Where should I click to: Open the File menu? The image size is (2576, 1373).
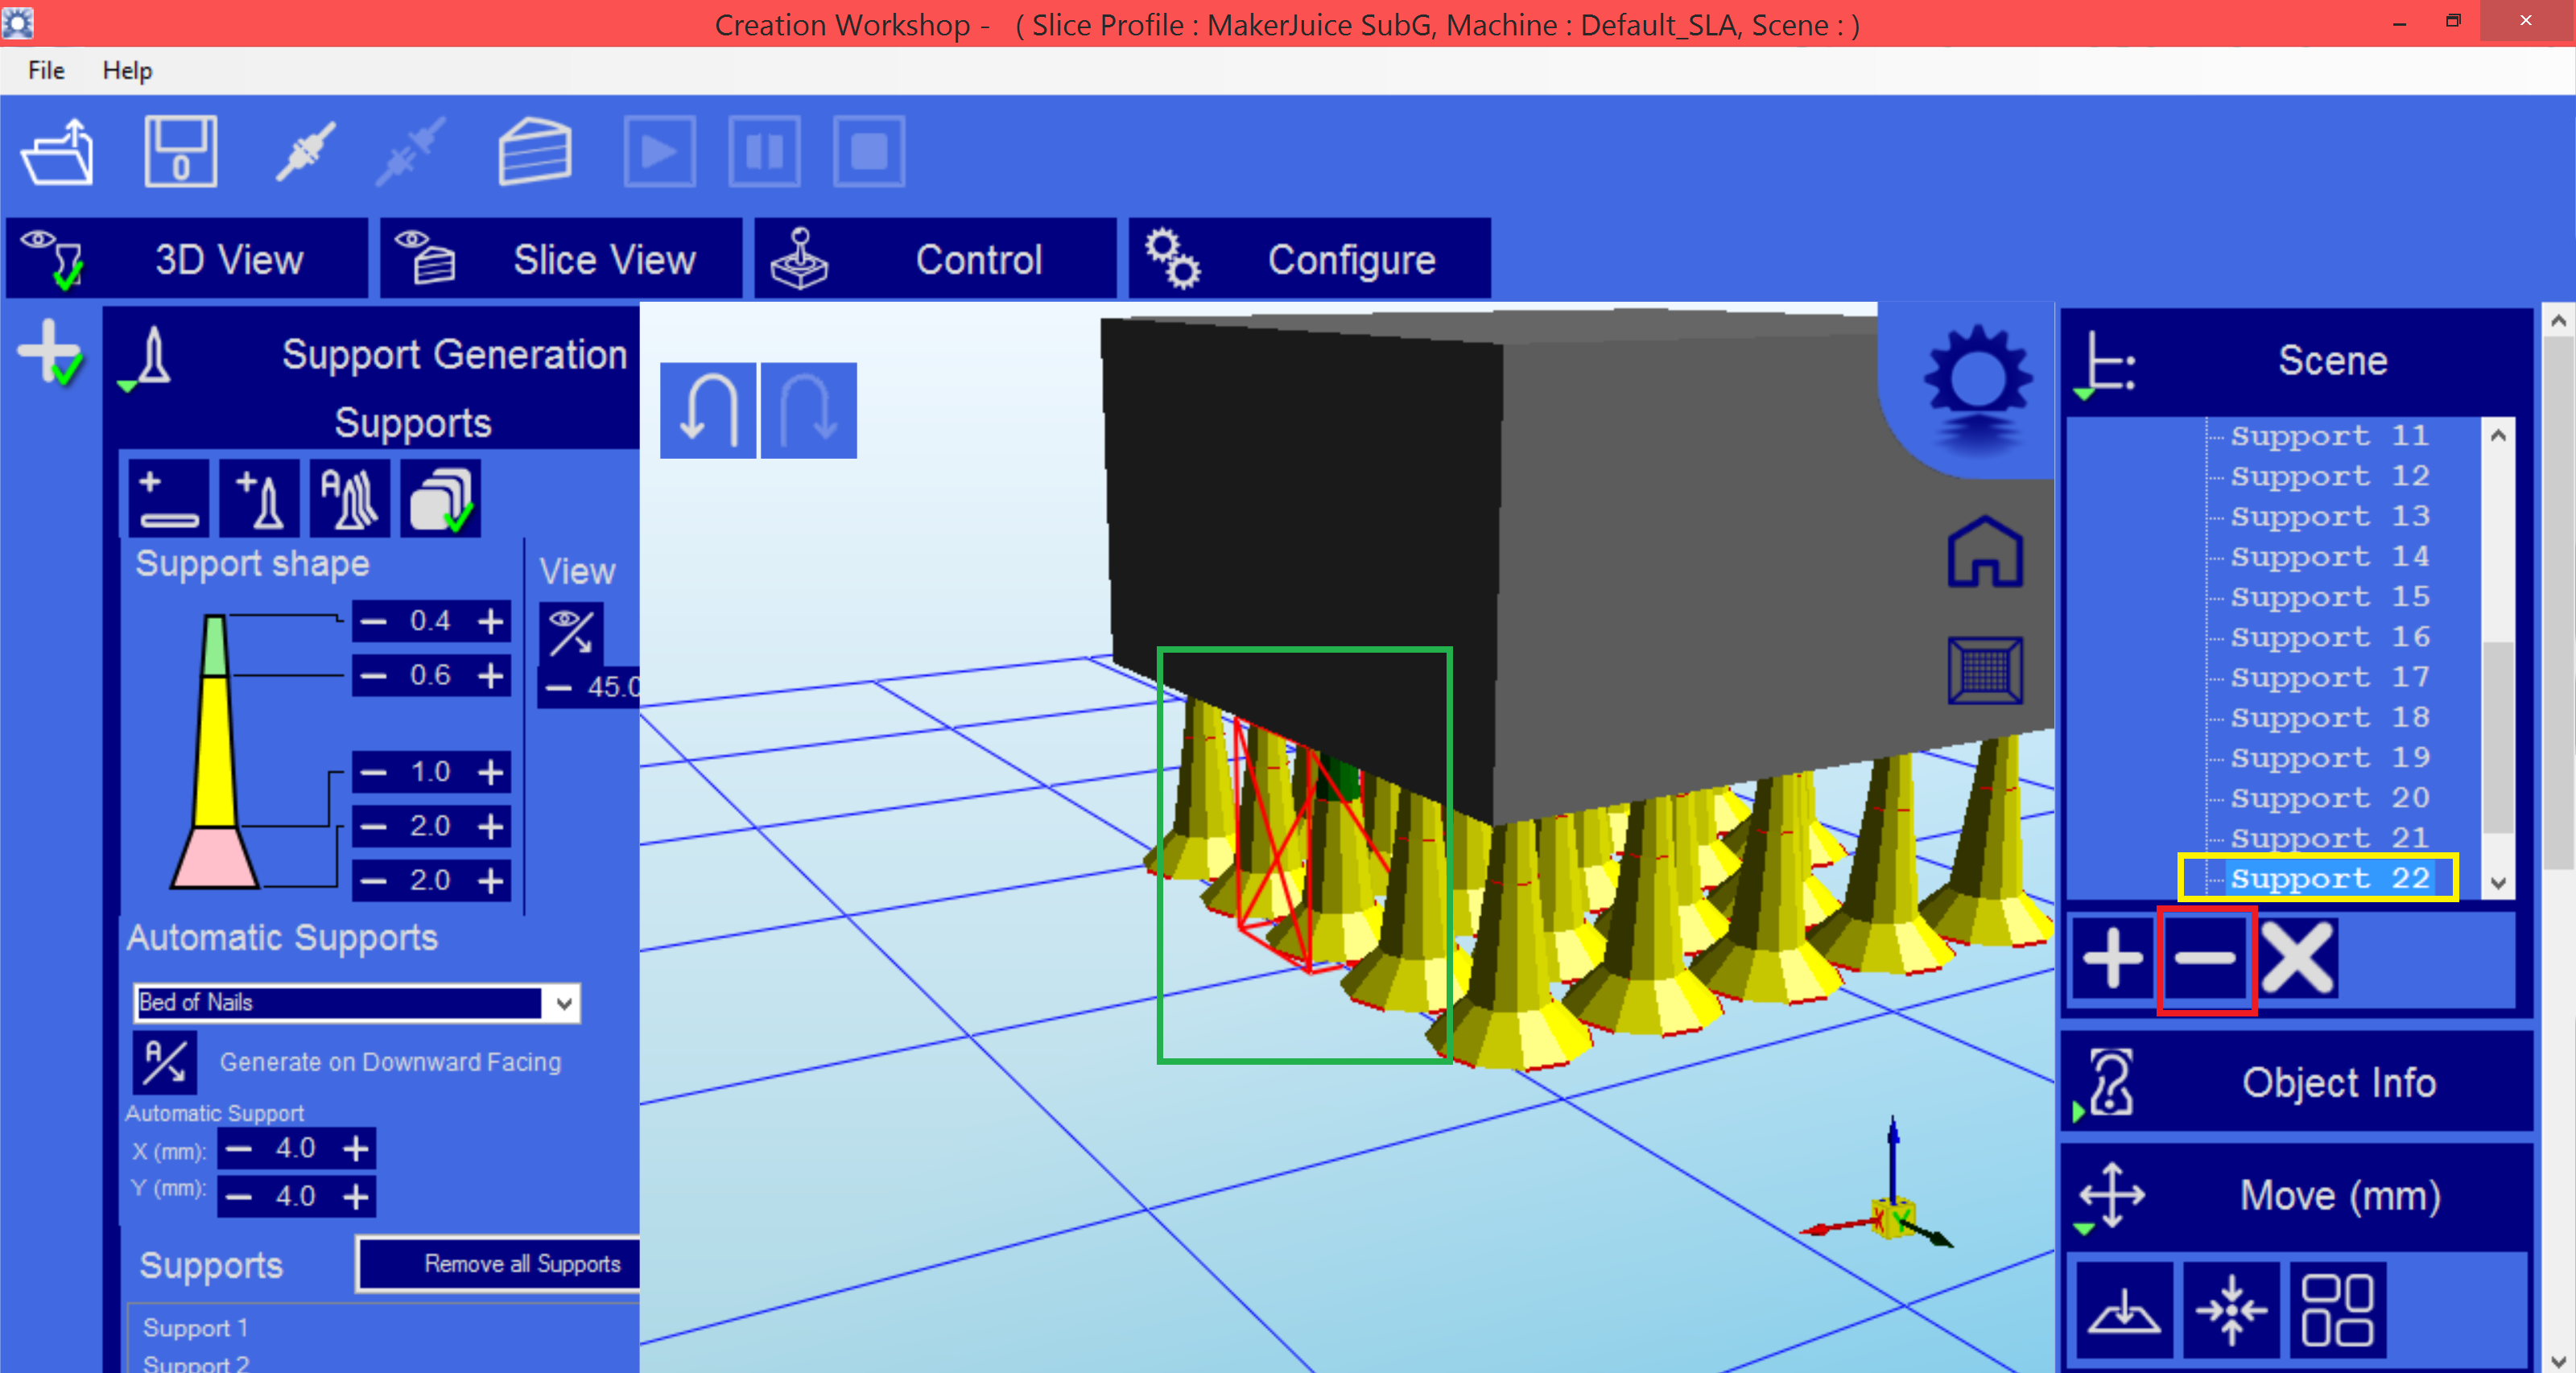tap(45, 70)
